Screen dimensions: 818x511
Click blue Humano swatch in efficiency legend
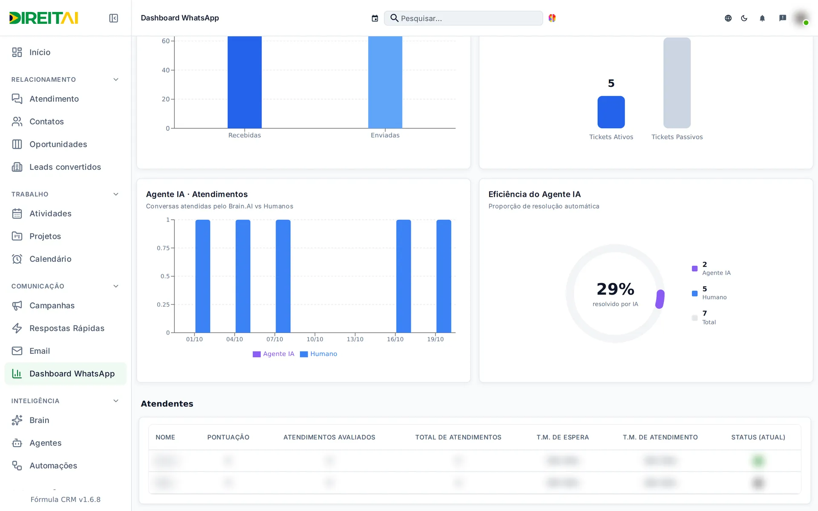[x=694, y=293]
